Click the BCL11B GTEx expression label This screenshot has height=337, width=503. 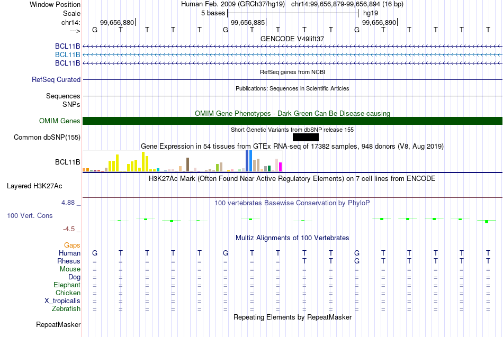67,162
